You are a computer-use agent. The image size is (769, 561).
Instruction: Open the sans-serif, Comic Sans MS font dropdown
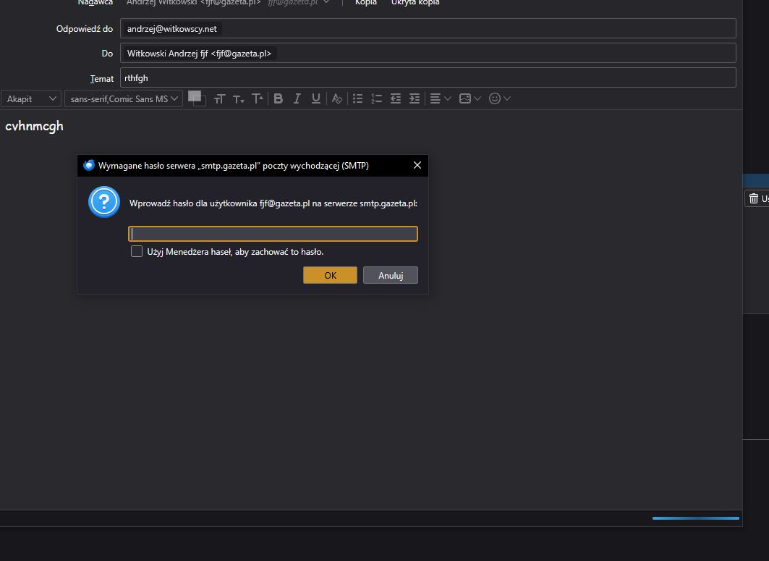[x=124, y=98]
